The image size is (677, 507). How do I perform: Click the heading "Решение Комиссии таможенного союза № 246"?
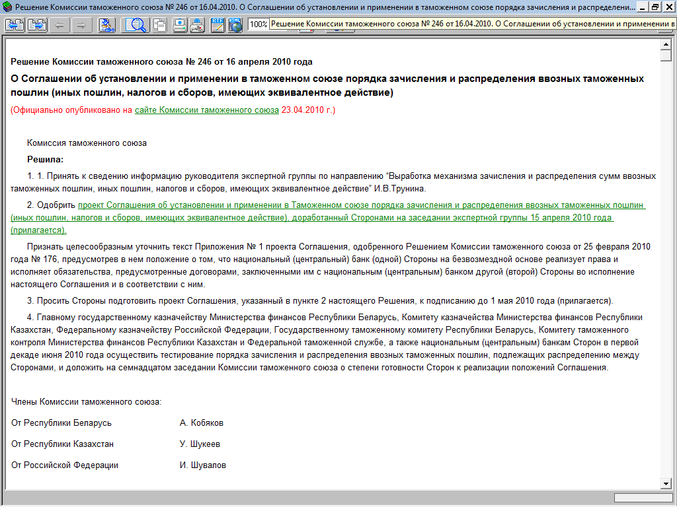(161, 61)
